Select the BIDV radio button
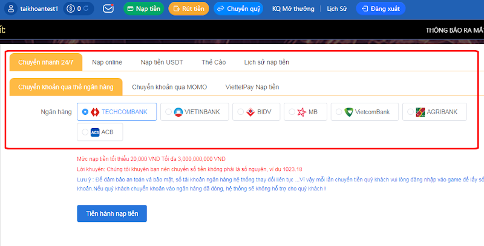Image resolution: width=484 pixels, height=246 pixels. (240, 112)
